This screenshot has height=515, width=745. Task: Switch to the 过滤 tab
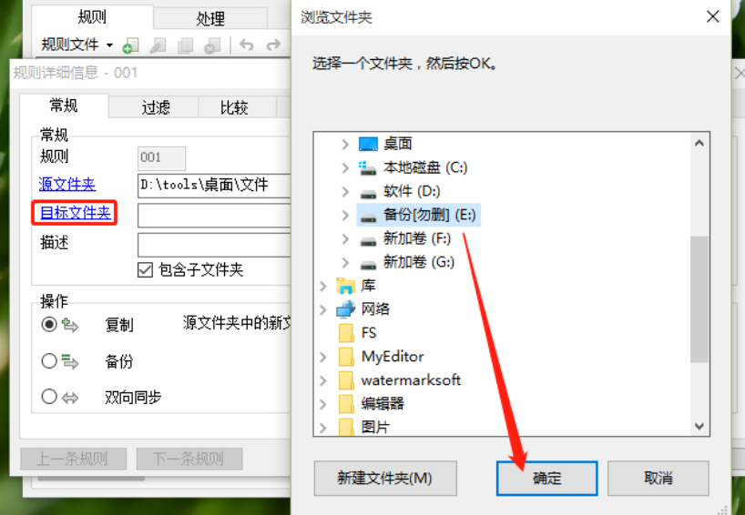(155, 107)
